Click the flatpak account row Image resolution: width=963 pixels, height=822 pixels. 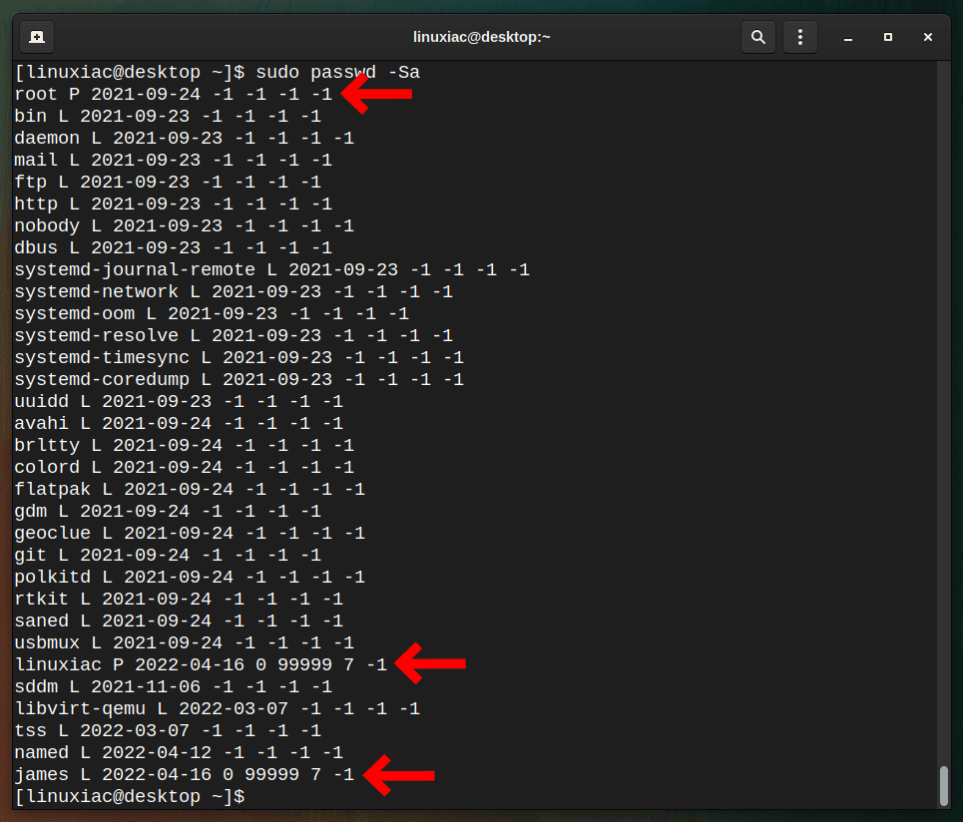coord(190,489)
